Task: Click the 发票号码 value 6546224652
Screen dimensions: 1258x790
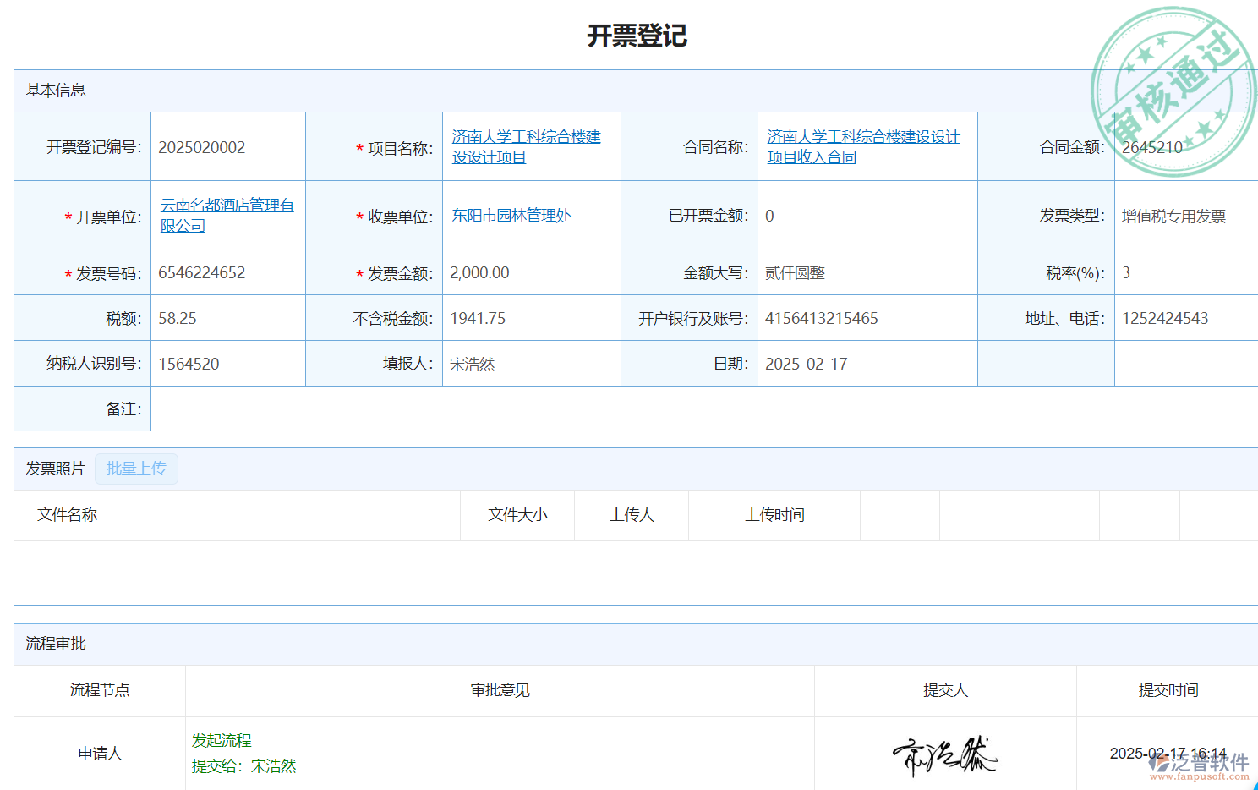Action: pyautogui.click(x=202, y=273)
